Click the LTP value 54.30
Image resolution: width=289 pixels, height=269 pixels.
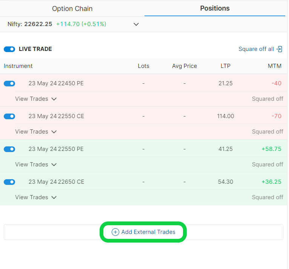coord(225,182)
